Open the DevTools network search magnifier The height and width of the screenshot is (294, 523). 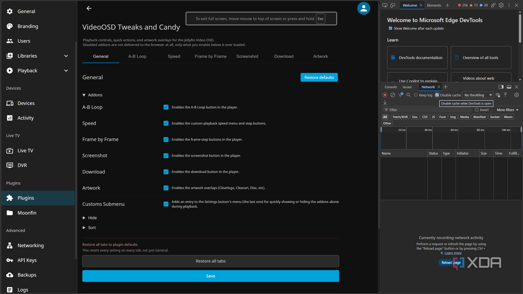[408, 95]
